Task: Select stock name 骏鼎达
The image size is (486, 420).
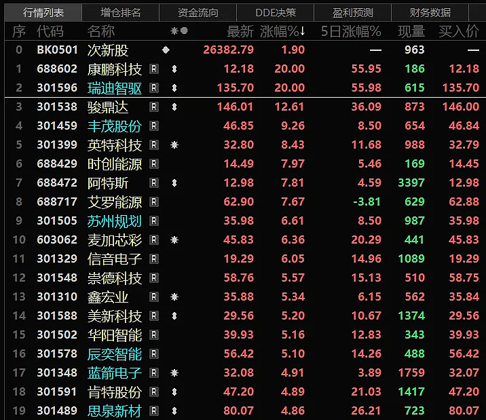Action: point(107,107)
